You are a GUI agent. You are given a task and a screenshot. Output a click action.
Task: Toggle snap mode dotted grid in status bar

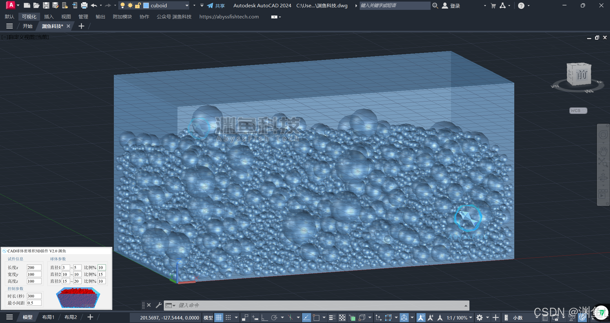point(228,318)
